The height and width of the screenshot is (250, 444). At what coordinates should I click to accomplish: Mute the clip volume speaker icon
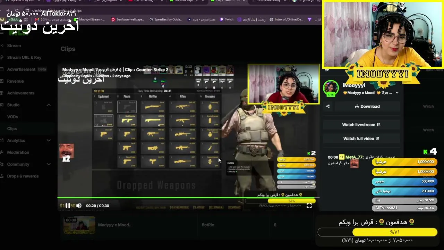coord(79,206)
